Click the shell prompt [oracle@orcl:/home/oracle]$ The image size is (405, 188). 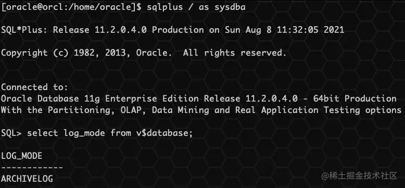71,7
